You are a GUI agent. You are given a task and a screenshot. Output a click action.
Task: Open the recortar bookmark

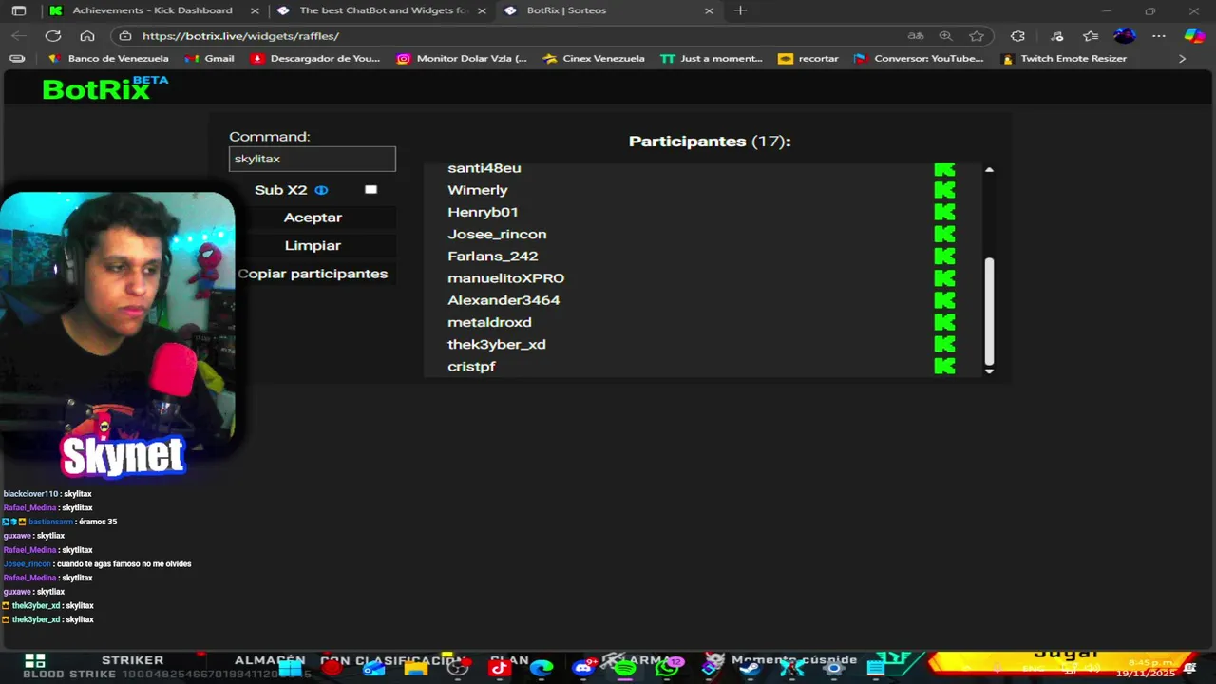click(808, 59)
